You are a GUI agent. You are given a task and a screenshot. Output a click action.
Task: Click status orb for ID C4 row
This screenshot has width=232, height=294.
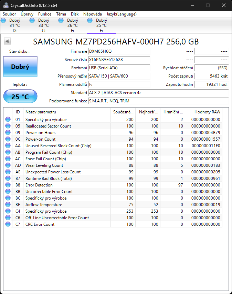click(x=8, y=211)
